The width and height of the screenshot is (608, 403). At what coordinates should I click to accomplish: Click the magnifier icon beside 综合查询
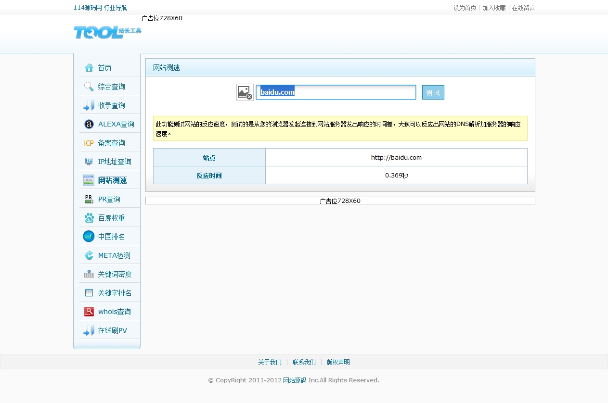coord(89,87)
